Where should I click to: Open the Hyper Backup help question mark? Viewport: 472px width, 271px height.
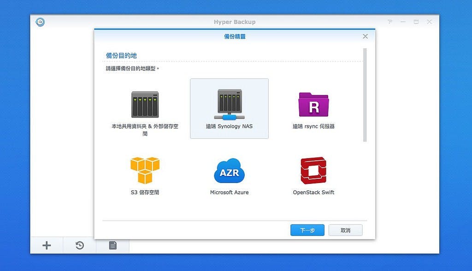tap(390, 22)
